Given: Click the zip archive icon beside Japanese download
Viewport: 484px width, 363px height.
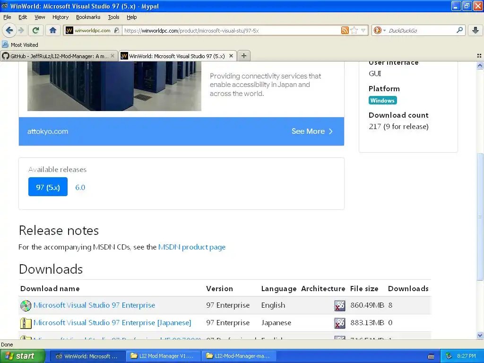Looking at the screenshot, I should pos(26,323).
